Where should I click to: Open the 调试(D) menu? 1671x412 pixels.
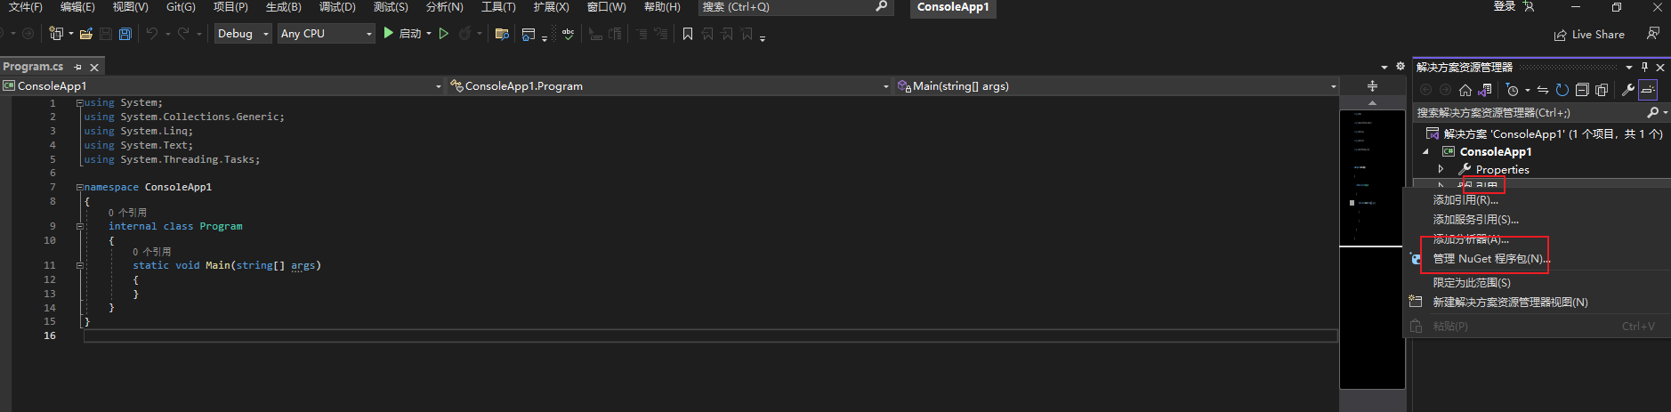[337, 7]
